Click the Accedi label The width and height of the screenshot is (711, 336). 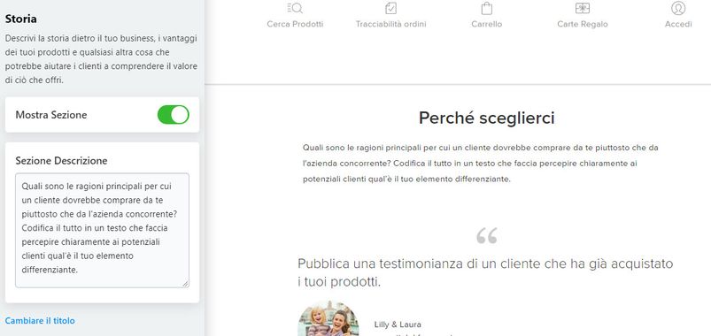(x=678, y=24)
